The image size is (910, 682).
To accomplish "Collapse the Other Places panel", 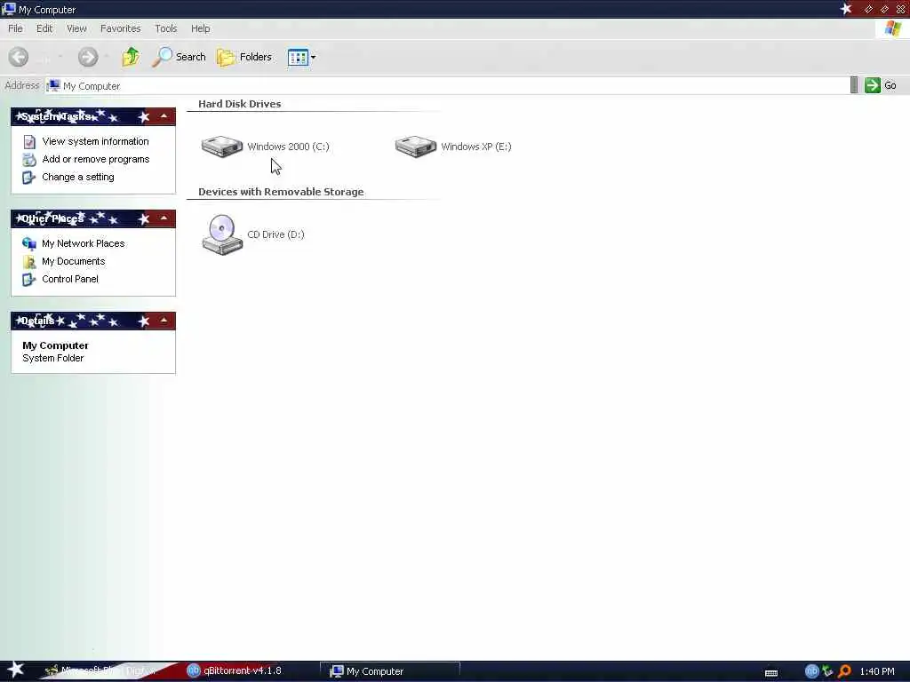I will click(x=164, y=218).
